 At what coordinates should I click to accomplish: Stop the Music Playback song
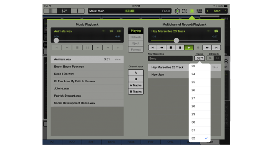(77, 48)
